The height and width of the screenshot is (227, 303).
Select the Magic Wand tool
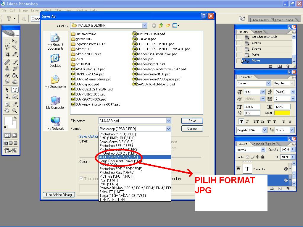click(x=15, y=47)
